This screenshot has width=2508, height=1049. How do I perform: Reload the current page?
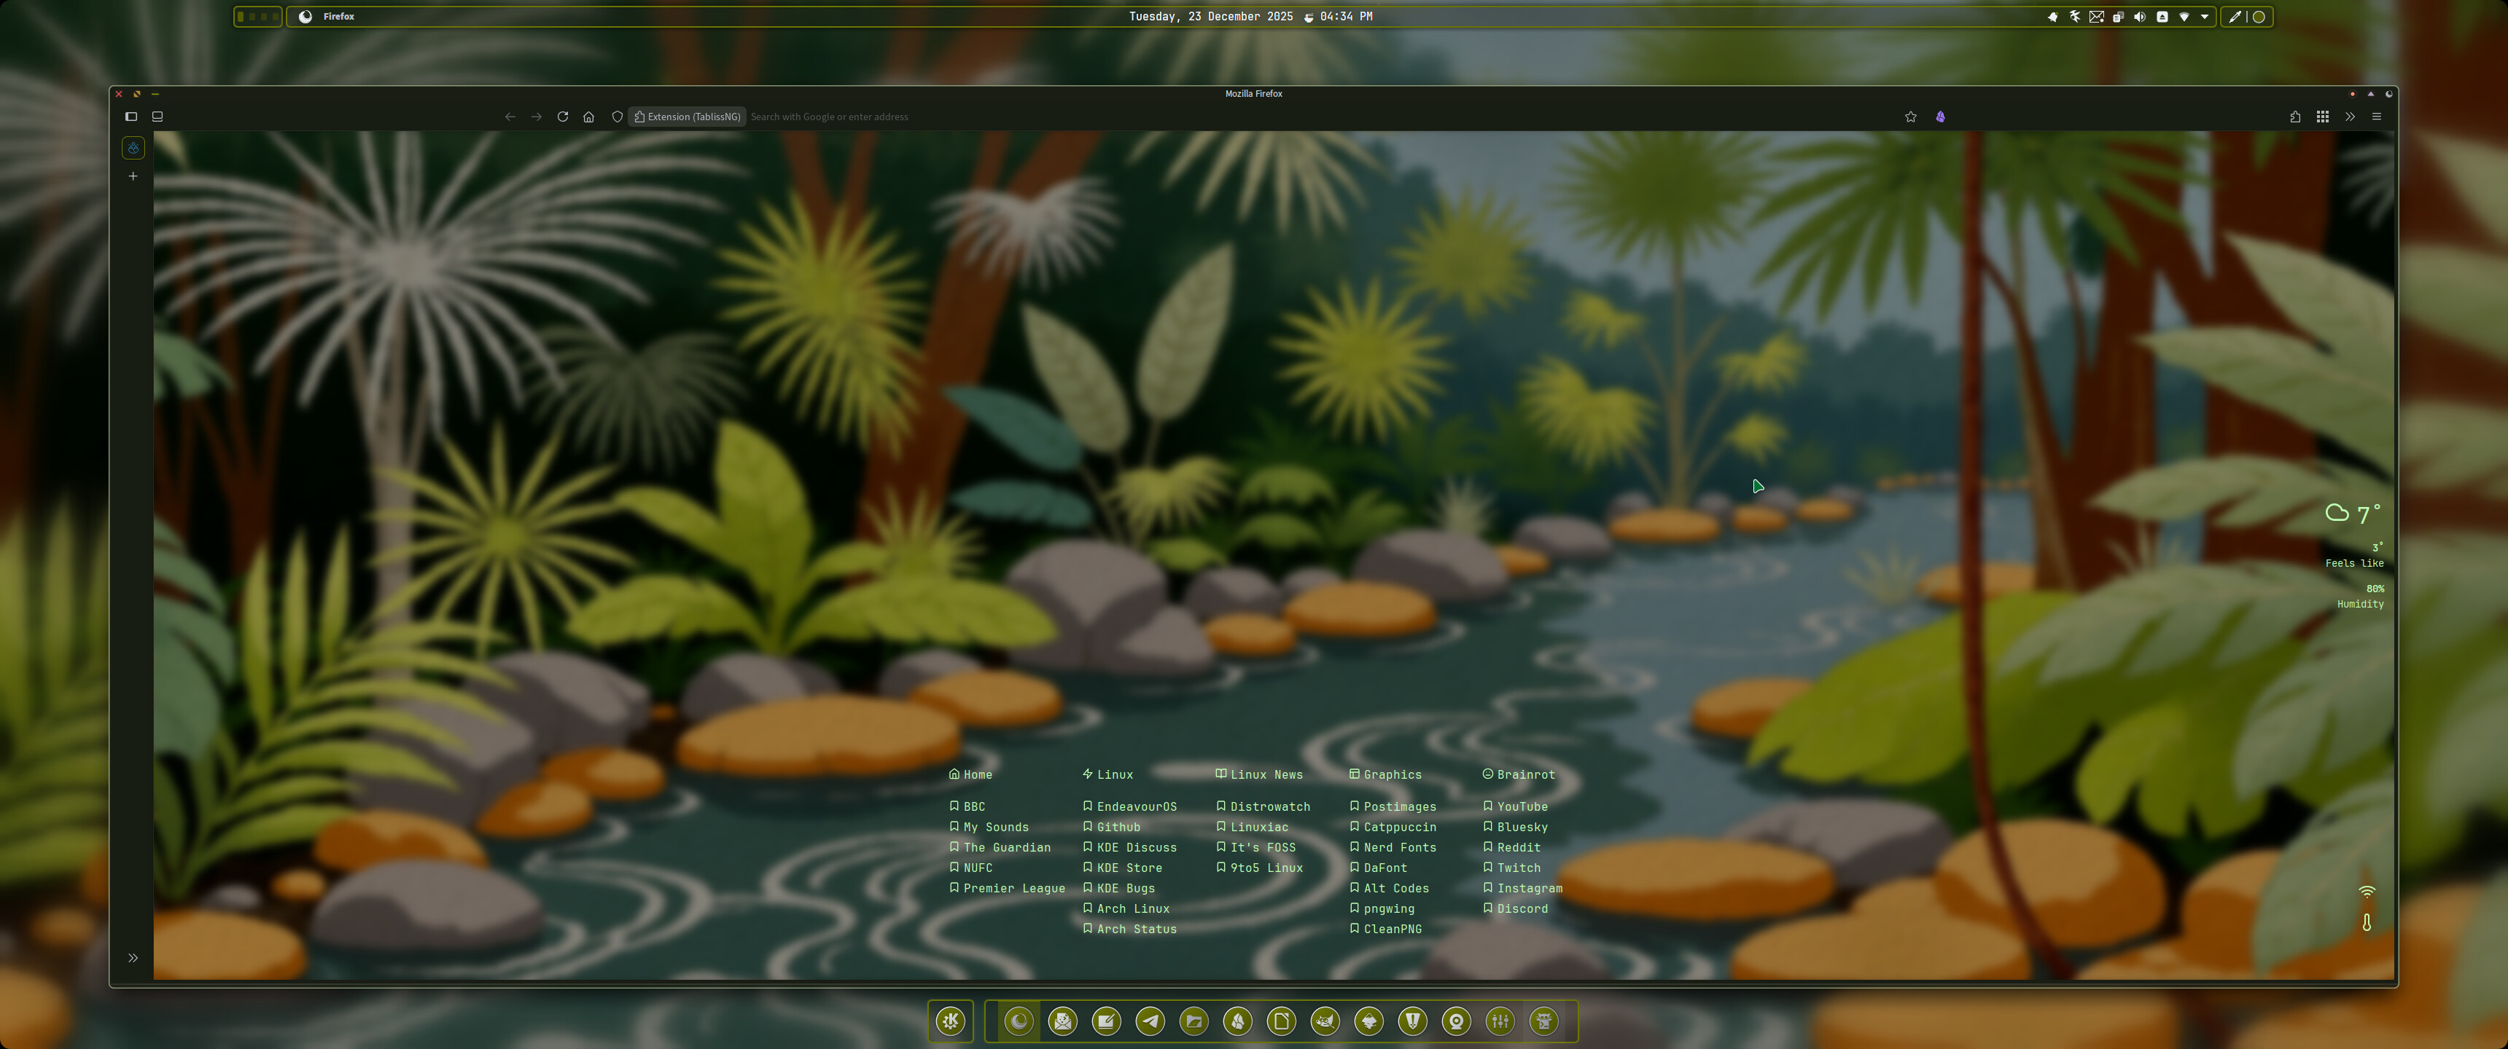coord(563,117)
